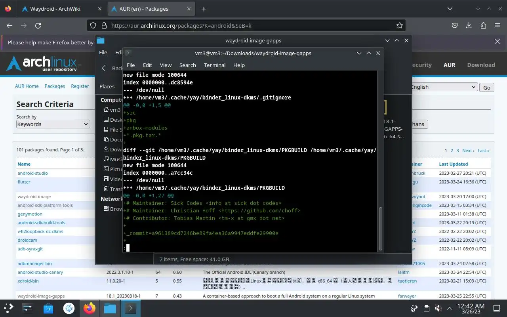Open the system settings icon on the taskbar

28,308
